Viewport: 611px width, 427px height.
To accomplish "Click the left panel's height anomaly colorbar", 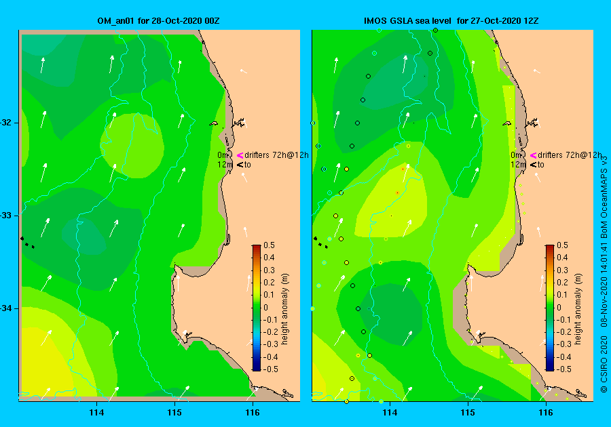I will 257,308.
